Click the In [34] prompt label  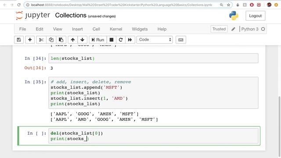[x=35, y=58]
